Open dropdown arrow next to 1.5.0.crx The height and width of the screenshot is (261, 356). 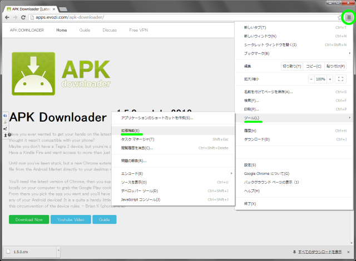[x=57, y=252]
